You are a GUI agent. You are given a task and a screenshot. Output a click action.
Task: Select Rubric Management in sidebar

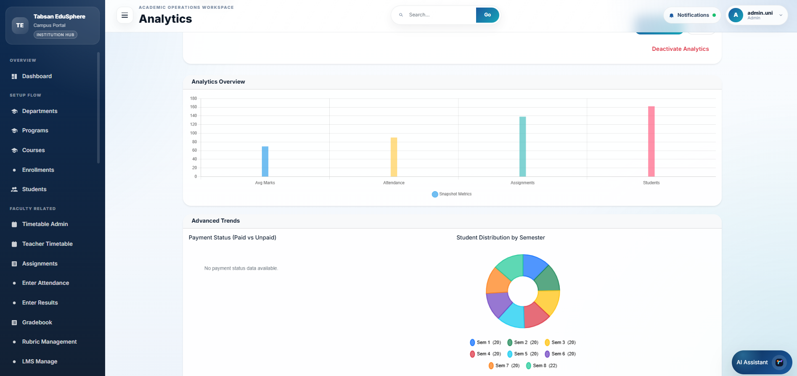(49, 342)
